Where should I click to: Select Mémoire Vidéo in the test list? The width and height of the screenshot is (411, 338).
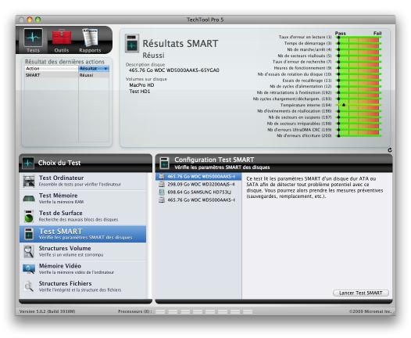[83, 269]
